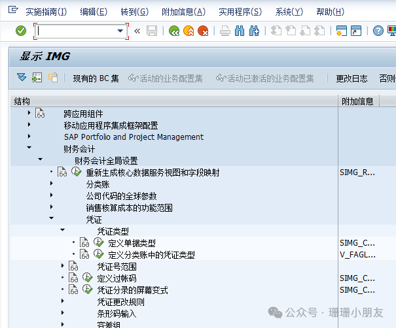Click the binoculars Find icon
Viewport: 396px width, 328px height.
click(x=239, y=31)
